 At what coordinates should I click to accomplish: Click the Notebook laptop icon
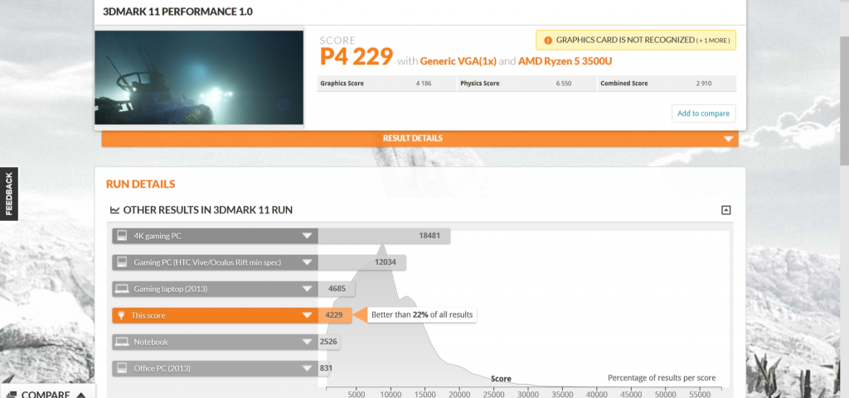(123, 342)
